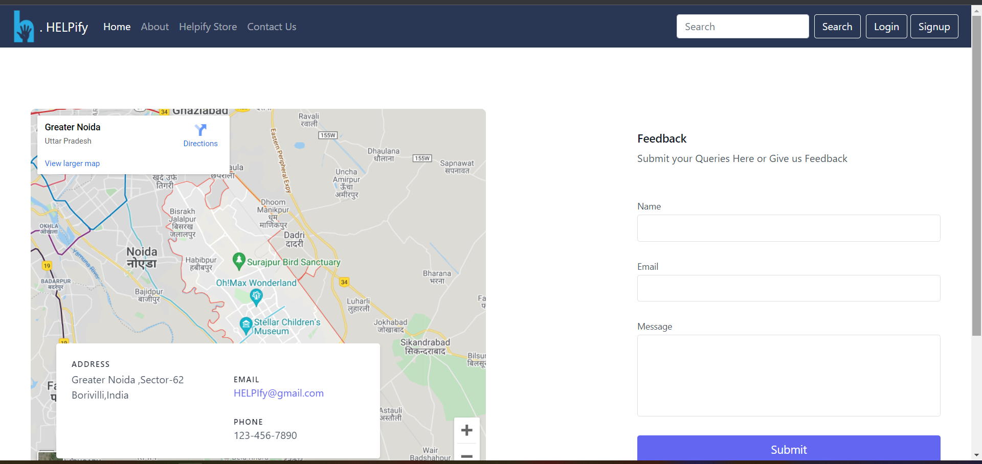Click the Ravali label on map

pos(309,120)
